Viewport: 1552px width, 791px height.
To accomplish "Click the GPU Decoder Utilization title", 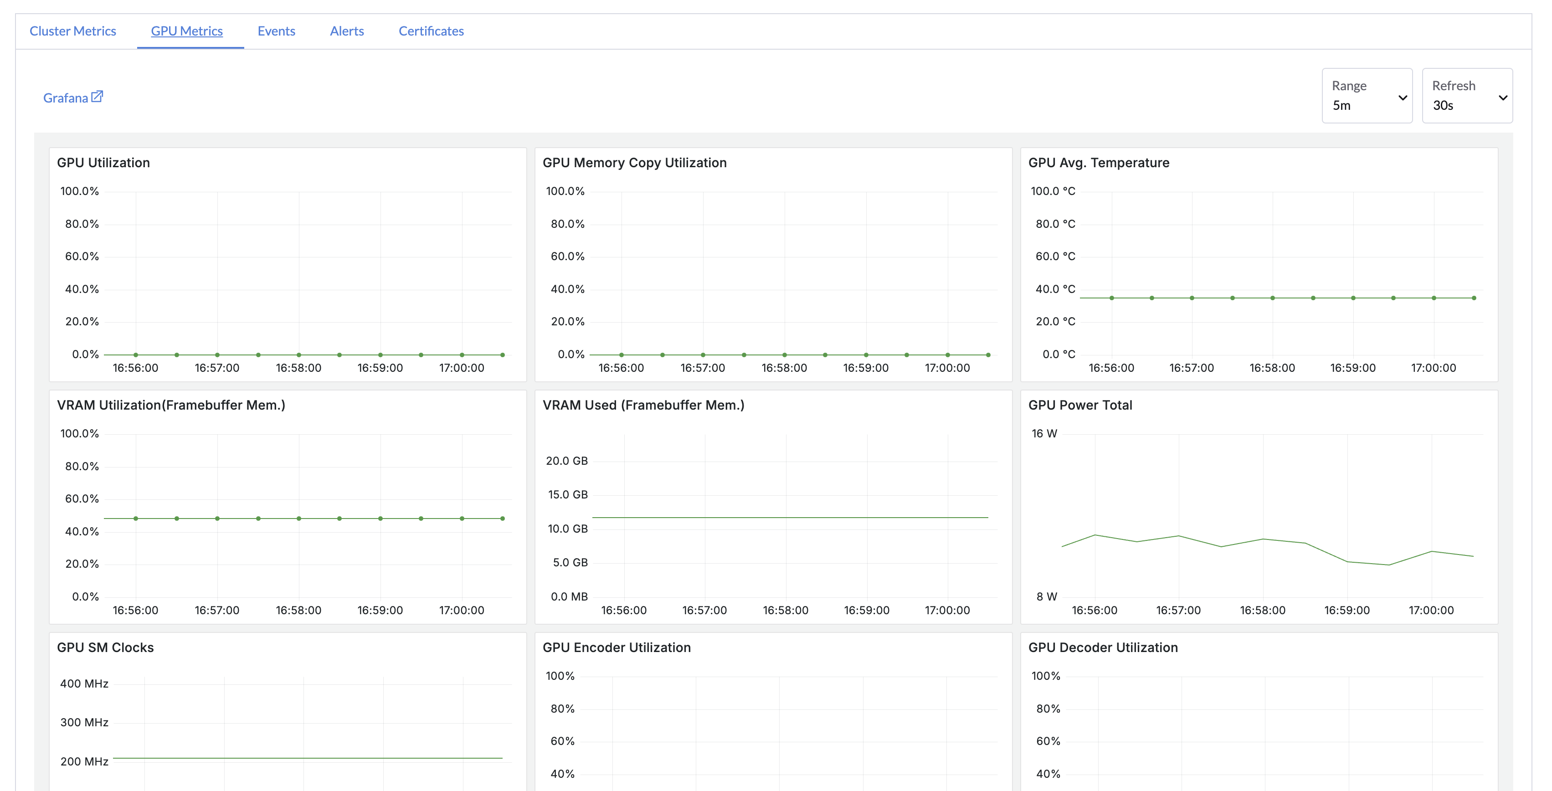I will pyautogui.click(x=1103, y=647).
